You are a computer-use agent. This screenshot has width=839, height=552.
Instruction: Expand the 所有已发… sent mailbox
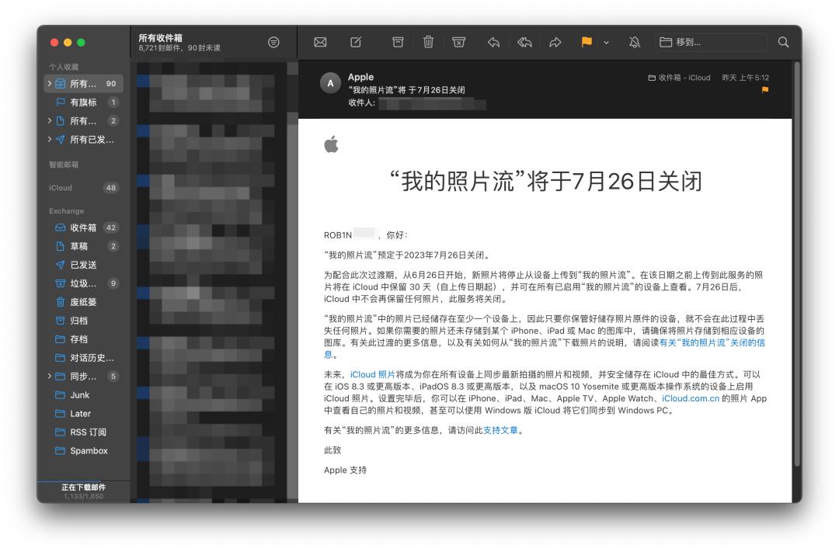pyautogui.click(x=50, y=140)
